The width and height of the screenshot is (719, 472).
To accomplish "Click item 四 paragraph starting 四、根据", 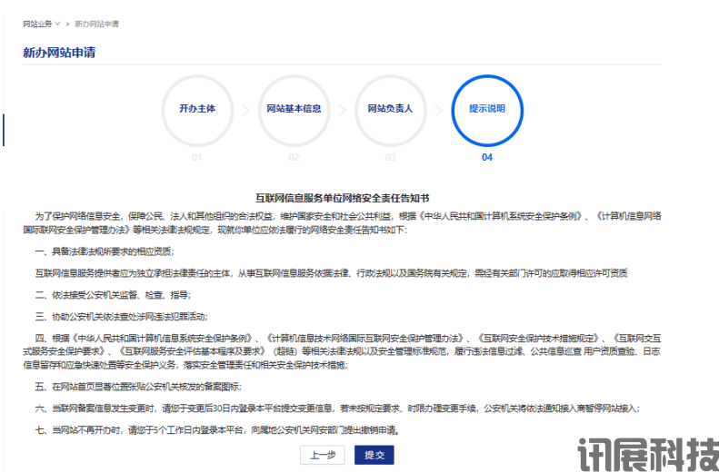I will click(342, 351).
